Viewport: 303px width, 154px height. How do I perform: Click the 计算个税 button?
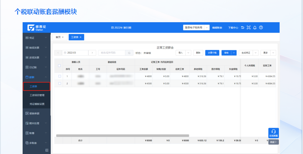coord(212,53)
